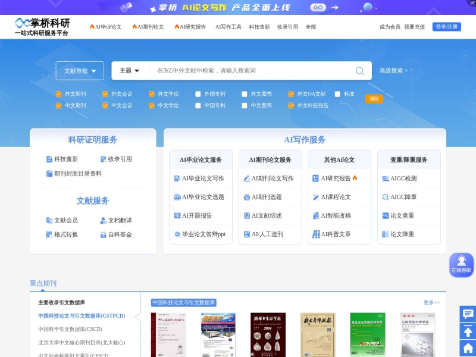Screen dimensions: 476x357
Task: Check the 外文图书 checkbox
Action: point(245,94)
